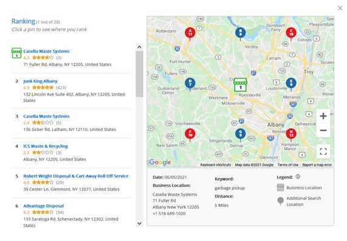The image size is (347, 241).
Task: Click the Albany city label on the map
Action: [x=275, y=124]
